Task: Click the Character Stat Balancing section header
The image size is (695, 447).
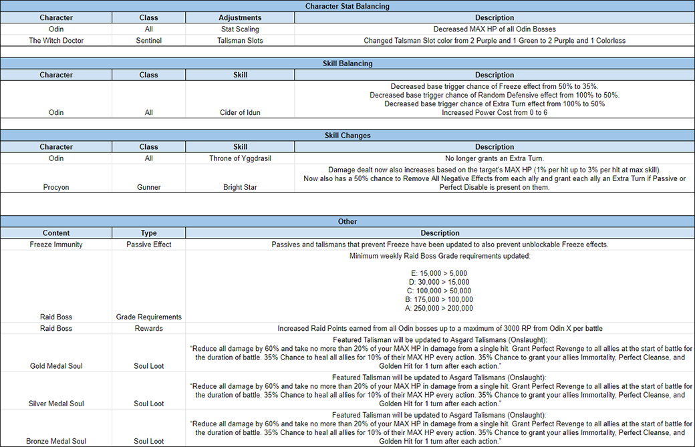Action: coord(347,6)
